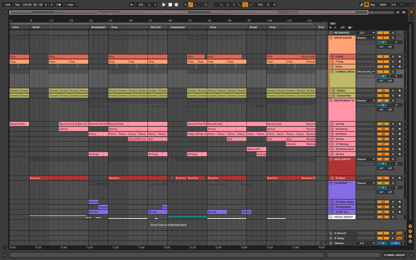Screen dimensions: 416x260
Task: Toggle the track activator on 7 Clap
Action: tap(383, 62)
